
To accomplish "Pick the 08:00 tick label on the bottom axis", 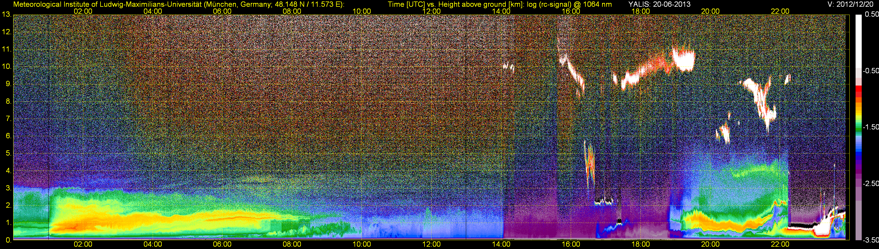I will pyautogui.click(x=292, y=244).
